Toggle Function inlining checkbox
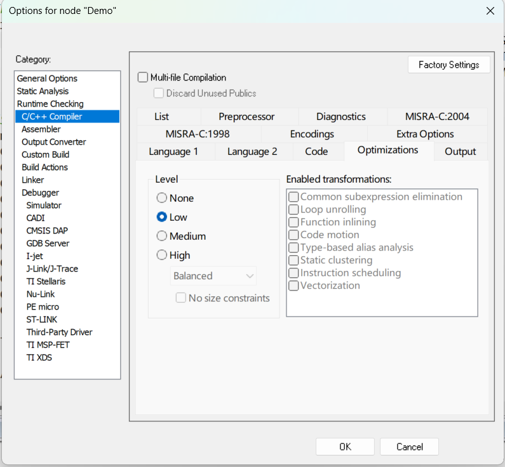Image resolution: width=505 pixels, height=467 pixels. 293,222
